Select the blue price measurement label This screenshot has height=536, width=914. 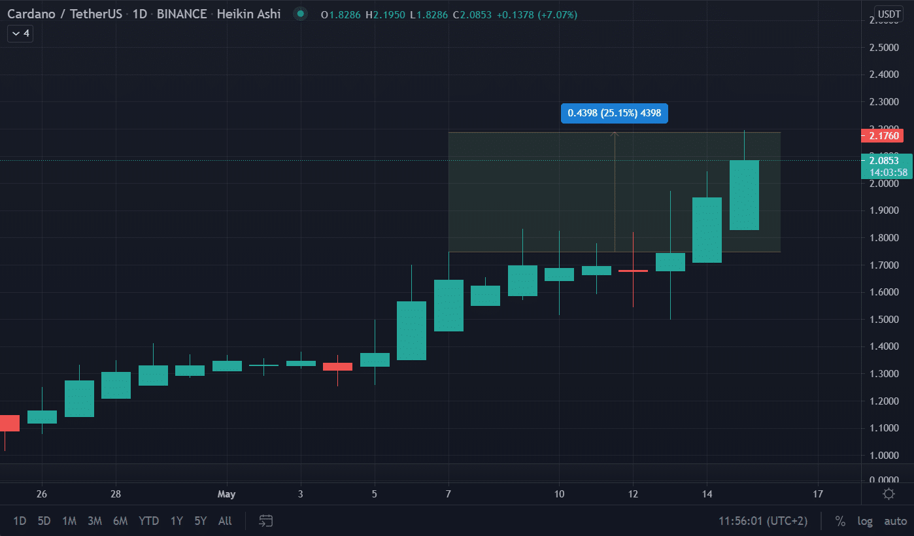pyautogui.click(x=614, y=113)
